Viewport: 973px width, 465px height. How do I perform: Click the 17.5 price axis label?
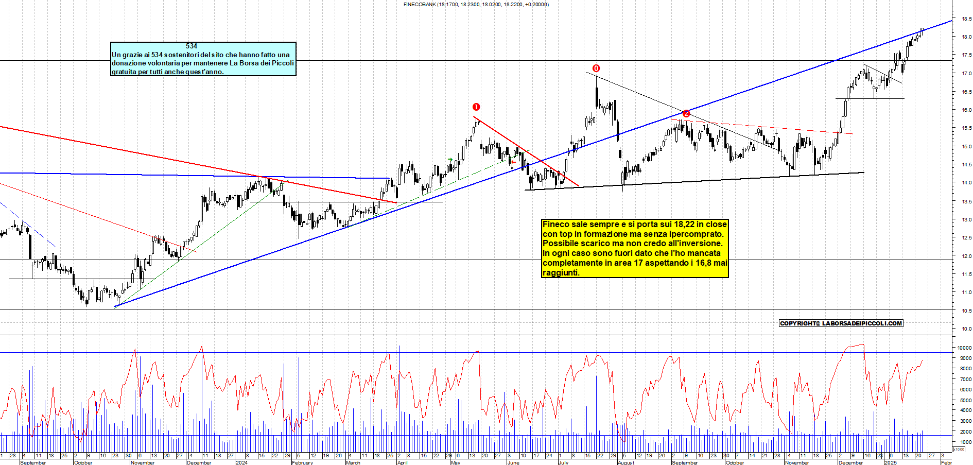pos(967,55)
